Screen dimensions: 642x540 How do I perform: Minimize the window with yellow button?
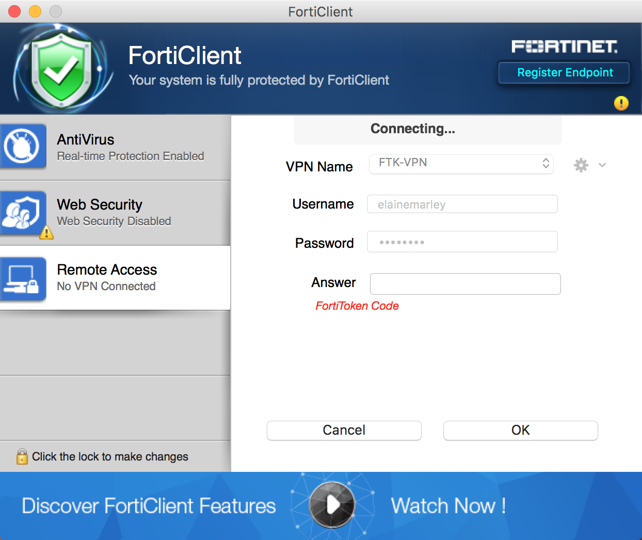coord(35,11)
